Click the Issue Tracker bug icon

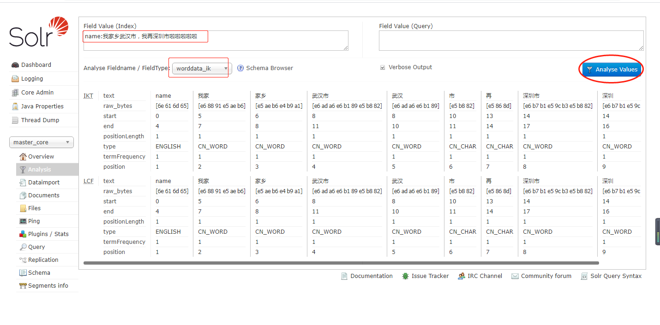(x=405, y=276)
